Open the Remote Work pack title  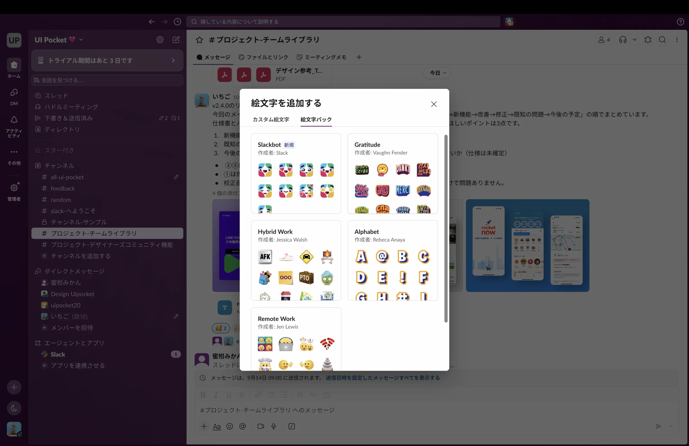pyautogui.click(x=276, y=319)
